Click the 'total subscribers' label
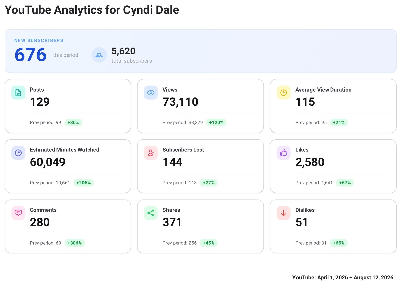This screenshot has height=285, width=401. [132, 61]
